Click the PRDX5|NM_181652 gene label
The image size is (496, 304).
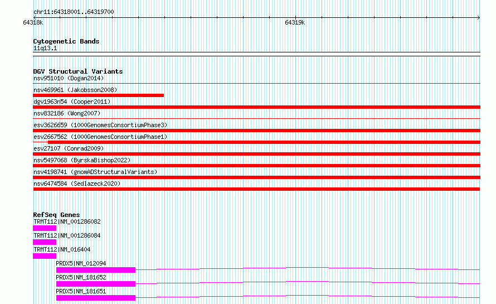81,277
